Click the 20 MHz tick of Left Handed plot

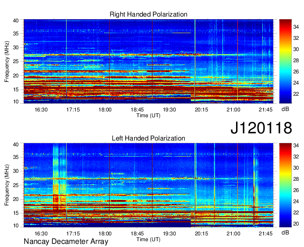(x=16, y=199)
